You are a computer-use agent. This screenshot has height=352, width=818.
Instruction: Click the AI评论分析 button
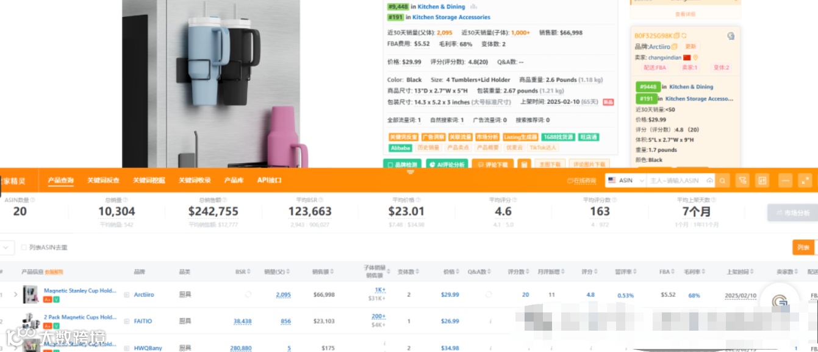(x=447, y=164)
